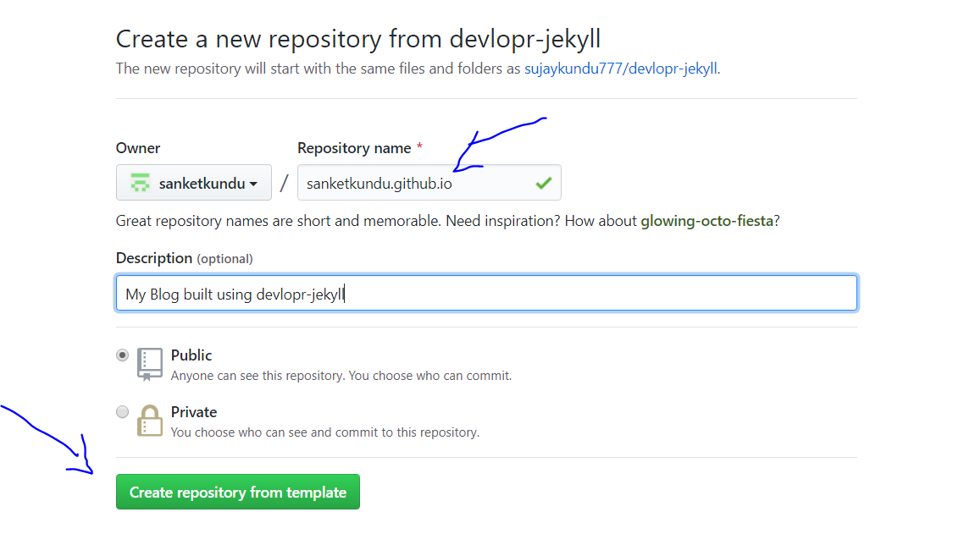Select the Private option label text

tap(193, 411)
